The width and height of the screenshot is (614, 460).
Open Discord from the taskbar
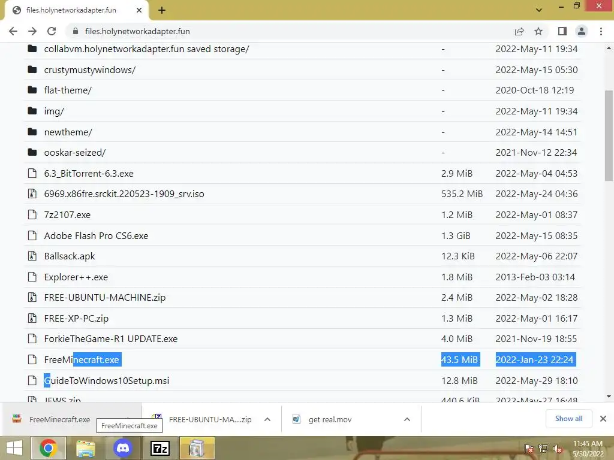pos(122,448)
